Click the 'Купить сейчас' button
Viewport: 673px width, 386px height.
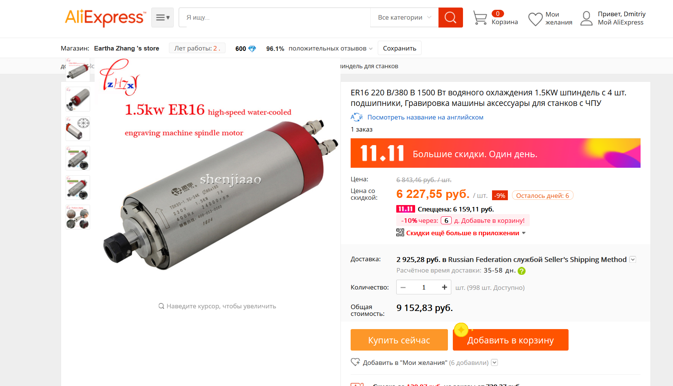tap(399, 340)
